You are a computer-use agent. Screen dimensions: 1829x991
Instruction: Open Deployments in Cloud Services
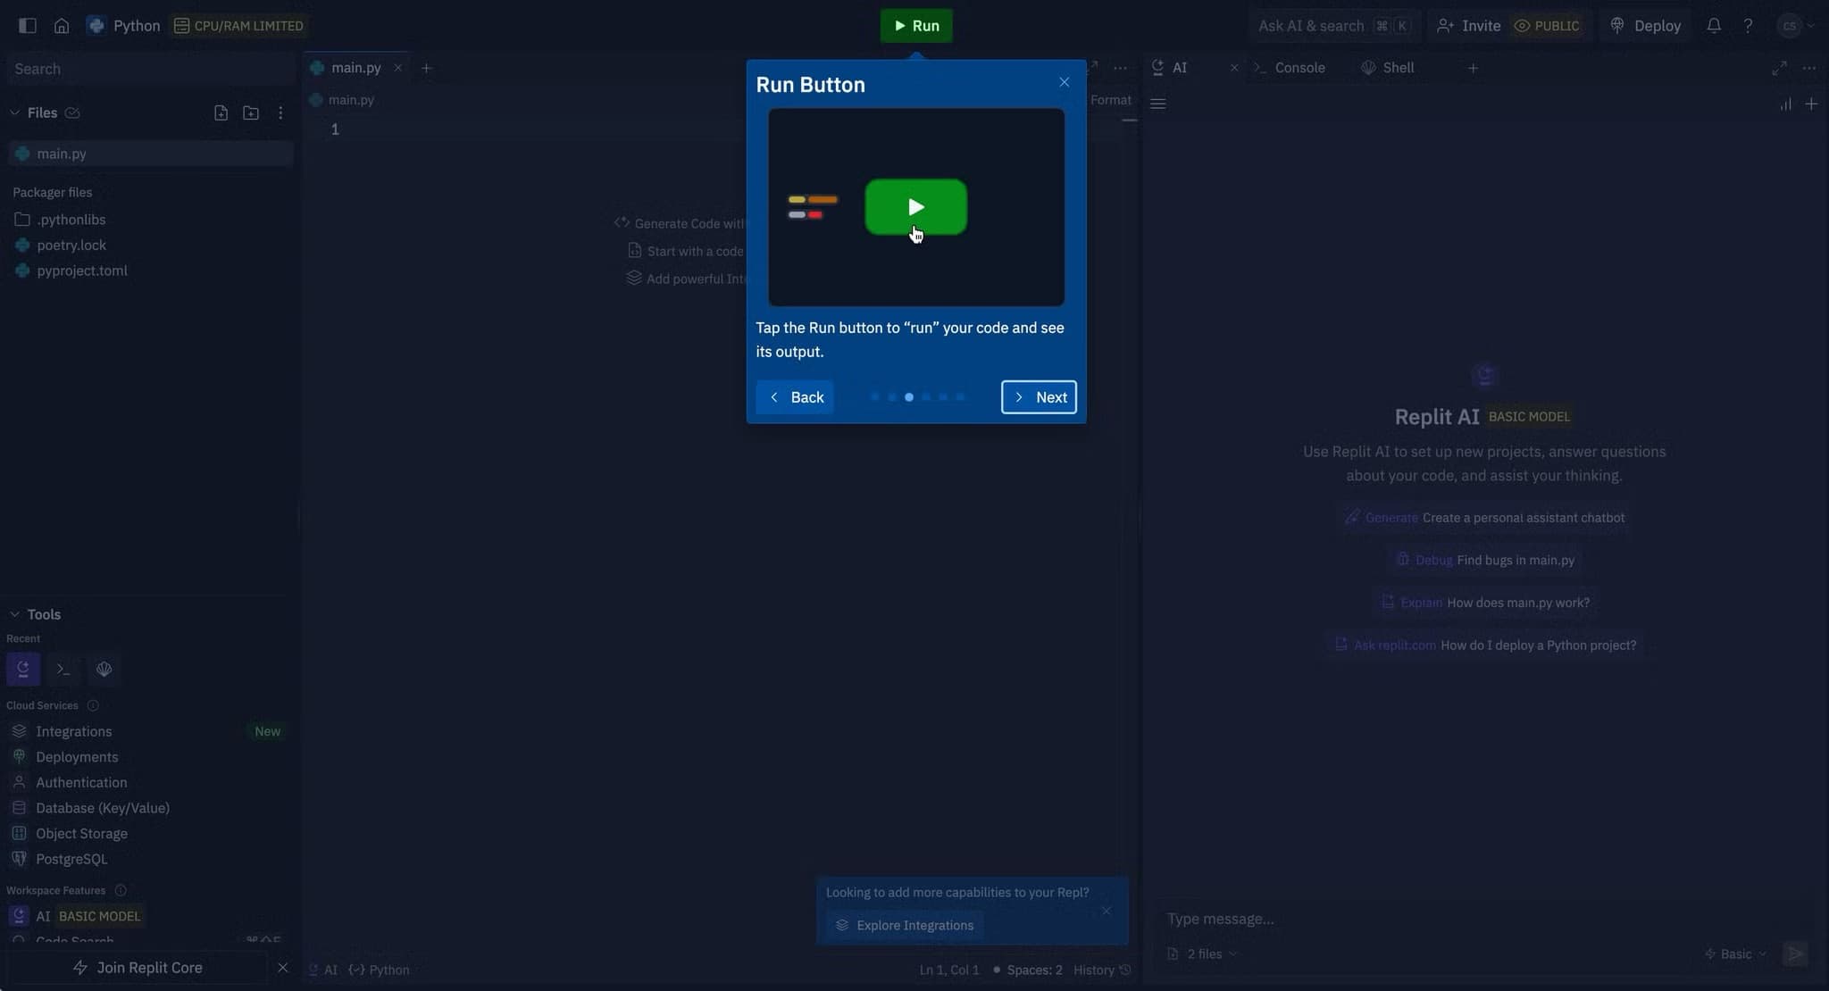(x=77, y=757)
